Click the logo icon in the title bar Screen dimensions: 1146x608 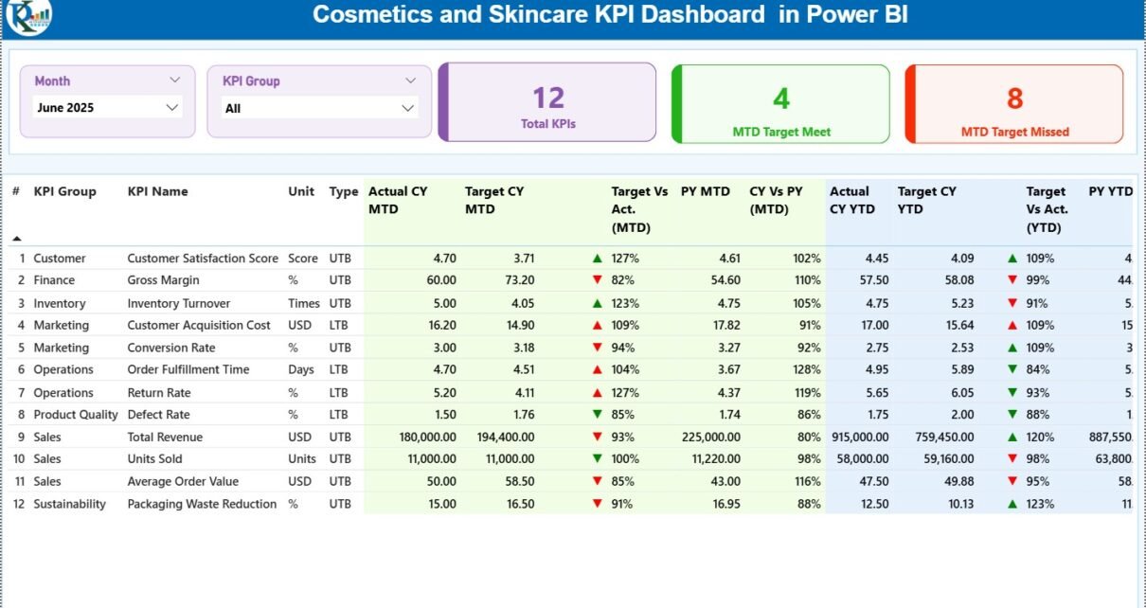28,16
